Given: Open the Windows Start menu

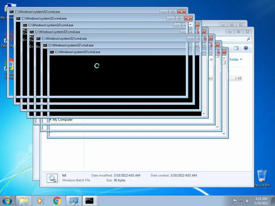Looking at the screenshot, I should click(x=7, y=201).
